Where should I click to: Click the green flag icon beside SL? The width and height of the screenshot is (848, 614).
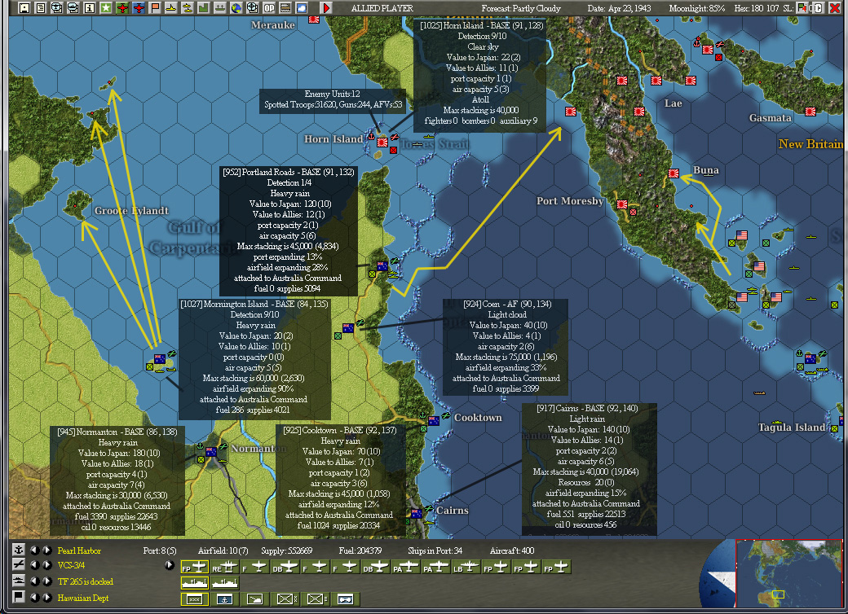tap(802, 7)
